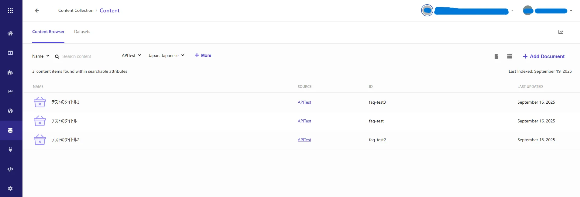Expand the Japan, Japanese locale dropdown

[166, 55]
